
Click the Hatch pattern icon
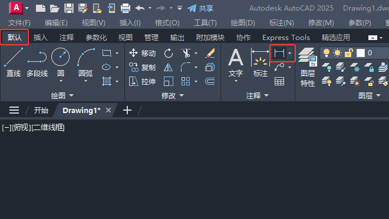point(107,81)
